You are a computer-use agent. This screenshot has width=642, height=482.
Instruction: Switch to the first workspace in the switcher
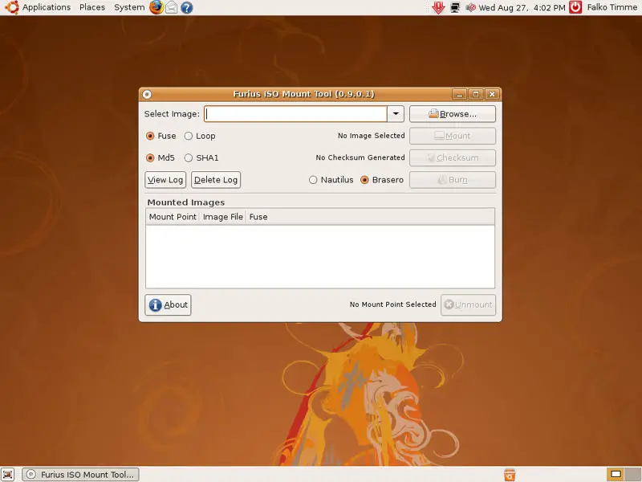[x=616, y=474]
